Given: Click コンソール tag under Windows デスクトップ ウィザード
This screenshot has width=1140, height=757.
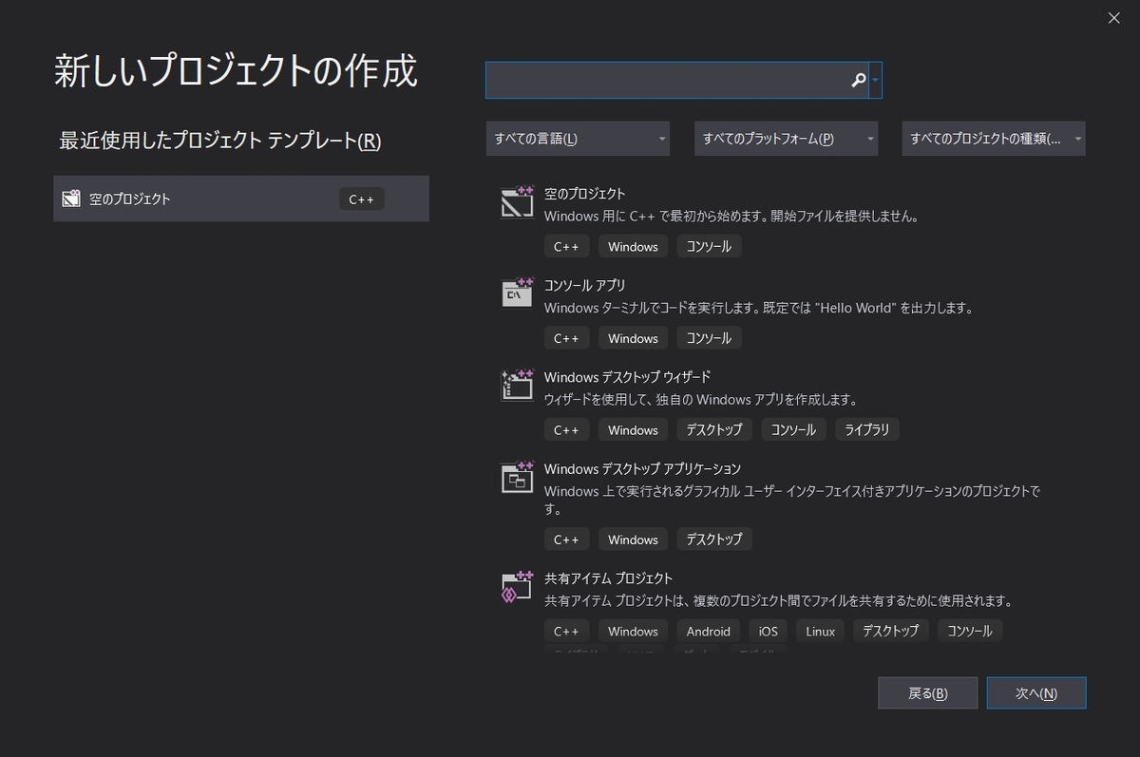Looking at the screenshot, I should coord(793,429).
